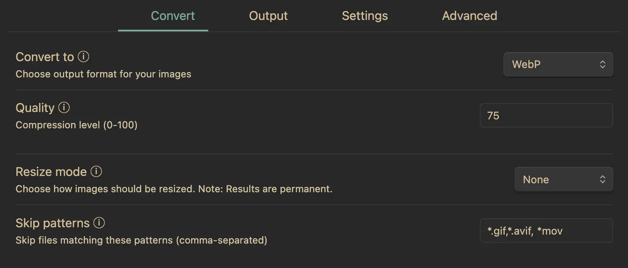This screenshot has width=628, height=268.
Task: Click the info icon beside Convert to
Action: pos(83,57)
